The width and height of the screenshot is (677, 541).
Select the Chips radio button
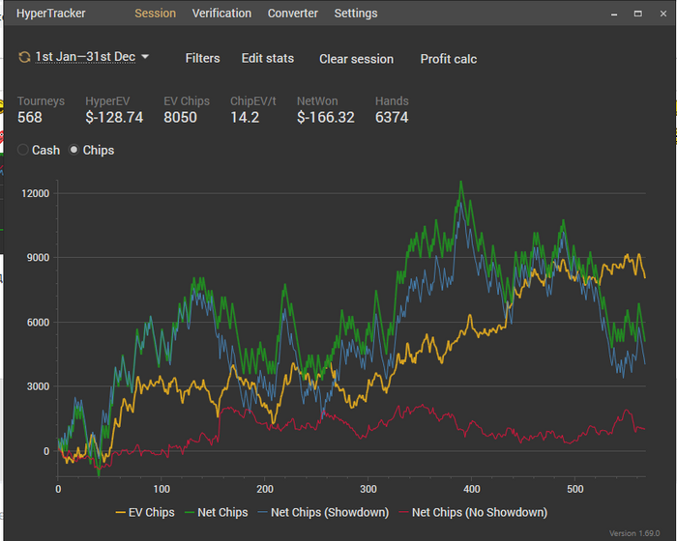point(74,151)
